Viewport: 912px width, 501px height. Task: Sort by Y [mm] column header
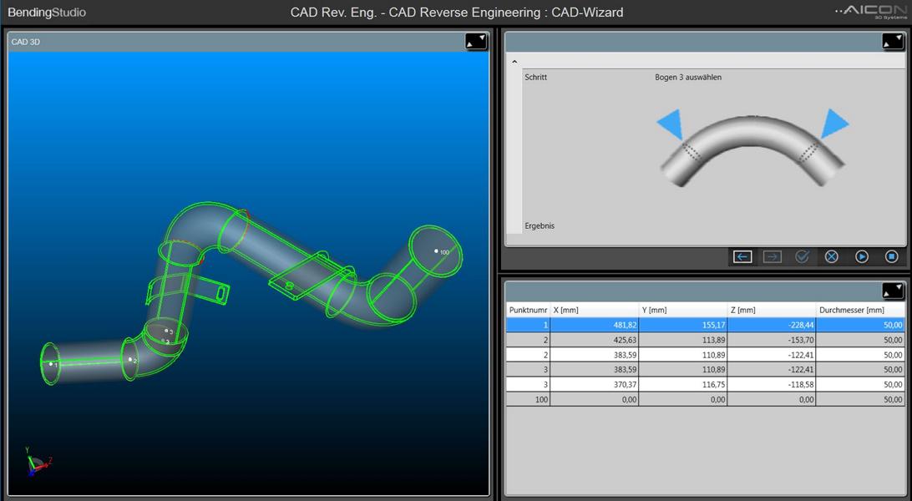coord(683,310)
